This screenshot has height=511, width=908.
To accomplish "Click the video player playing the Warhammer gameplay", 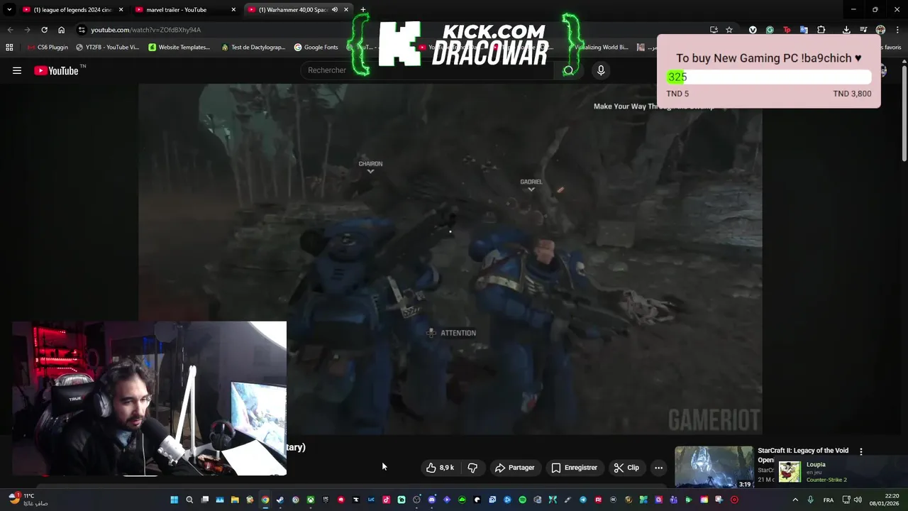I will coord(450,258).
